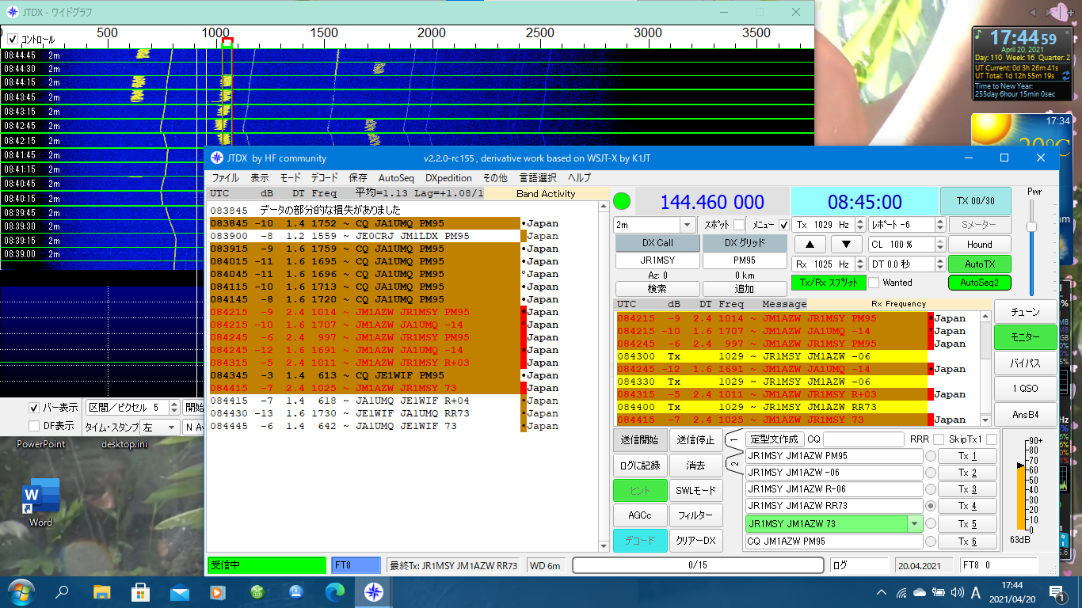Click クリアーDX button
The height and width of the screenshot is (608, 1082).
point(695,541)
